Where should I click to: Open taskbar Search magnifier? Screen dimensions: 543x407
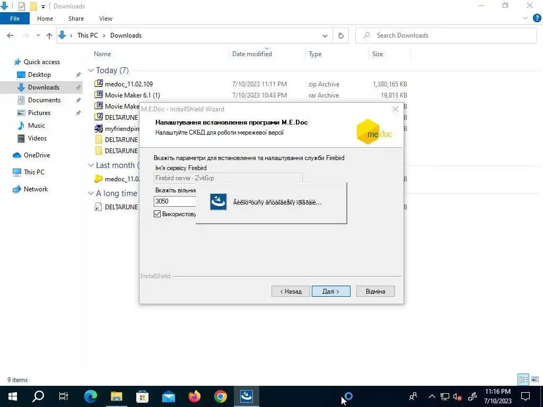[x=38, y=396]
